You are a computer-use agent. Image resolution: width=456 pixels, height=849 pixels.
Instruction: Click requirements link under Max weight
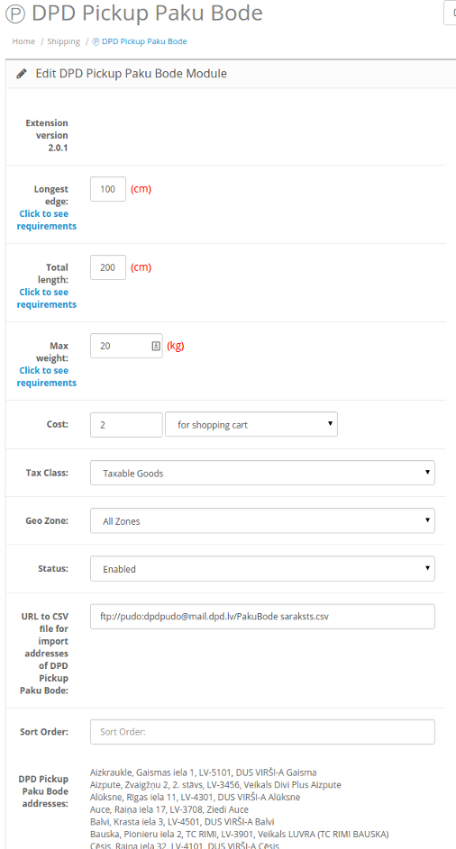coord(47,377)
